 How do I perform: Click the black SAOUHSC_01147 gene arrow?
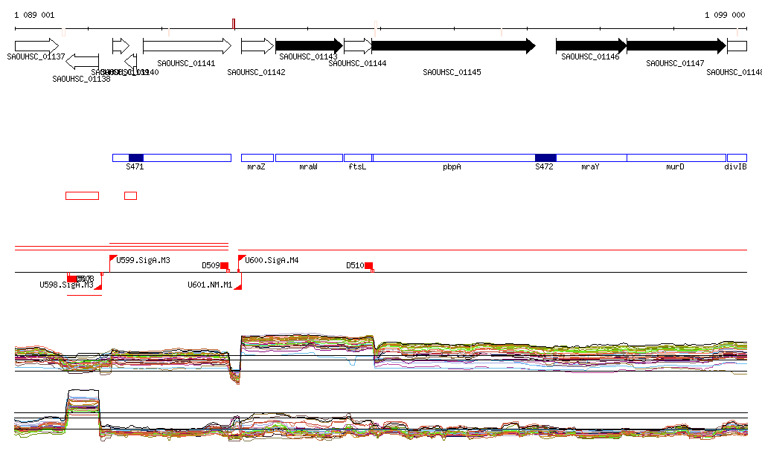tap(675, 46)
